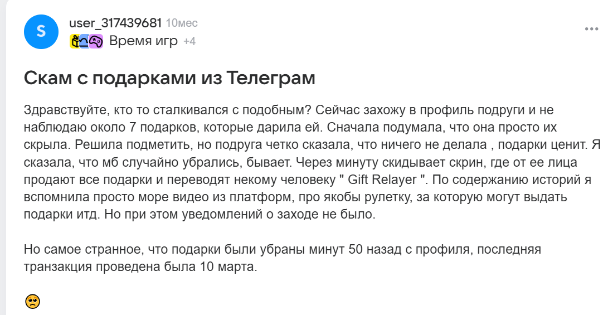The height and width of the screenshot is (315, 608).
Task: Click the blue middle community icon
Action: [85, 41]
